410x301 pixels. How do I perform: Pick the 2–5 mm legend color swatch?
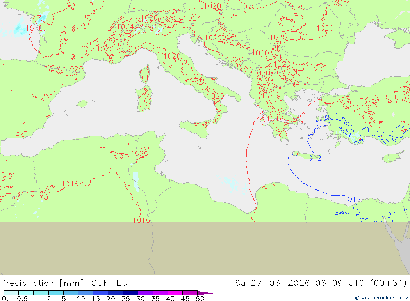point(56,293)
